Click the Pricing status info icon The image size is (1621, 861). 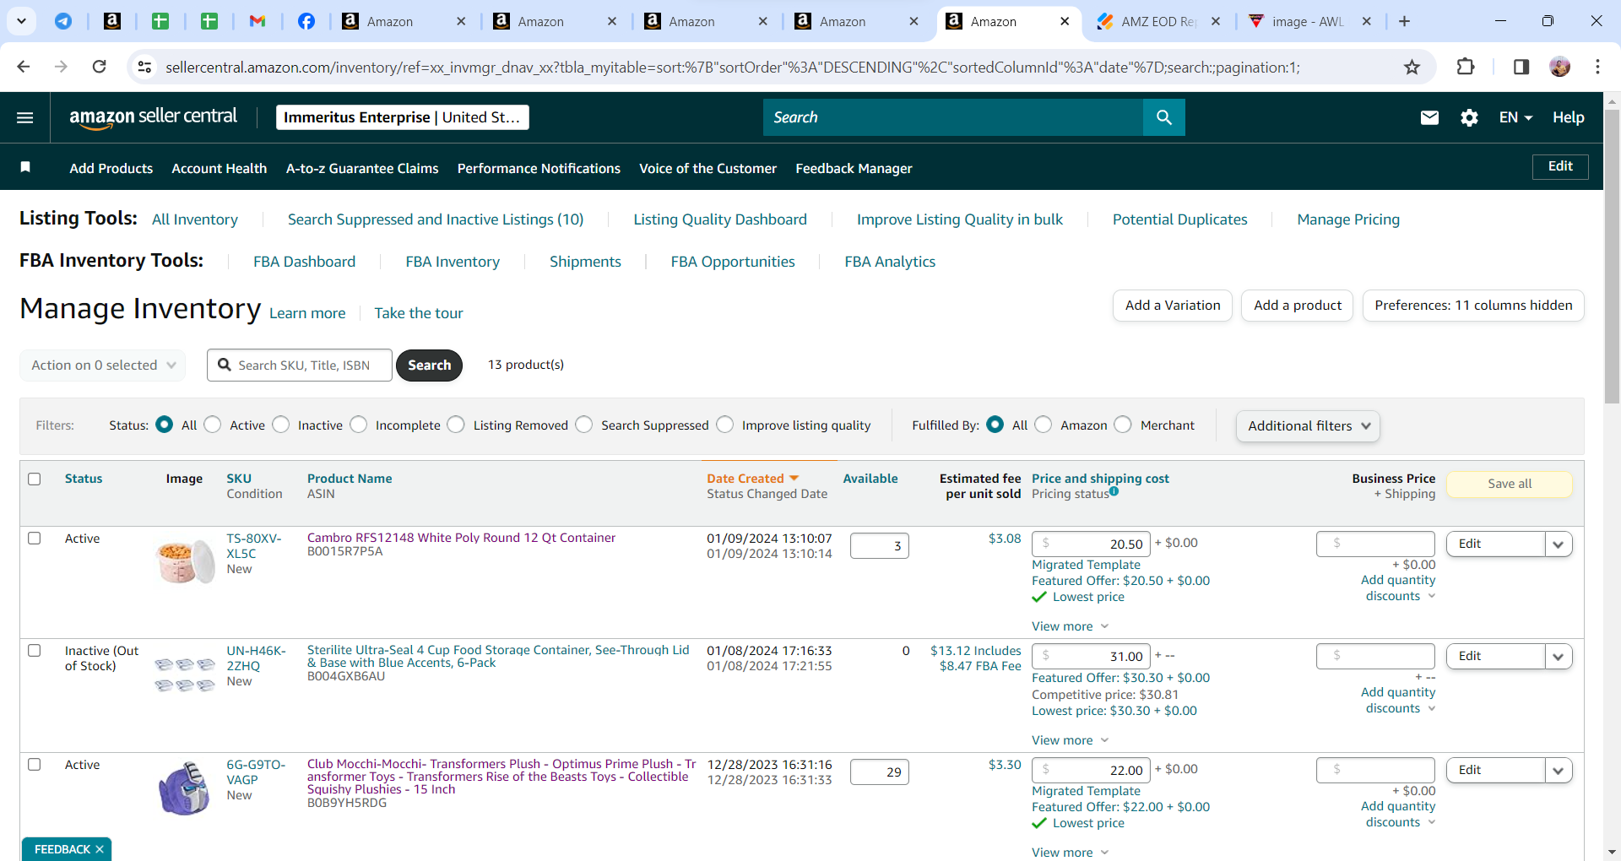[1114, 491]
